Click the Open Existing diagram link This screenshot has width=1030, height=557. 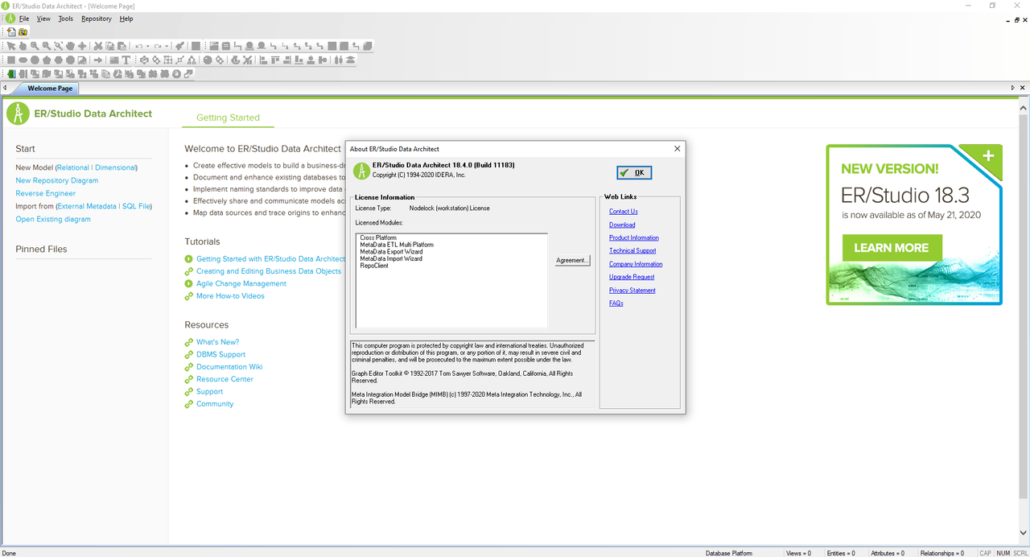tap(53, 219)
